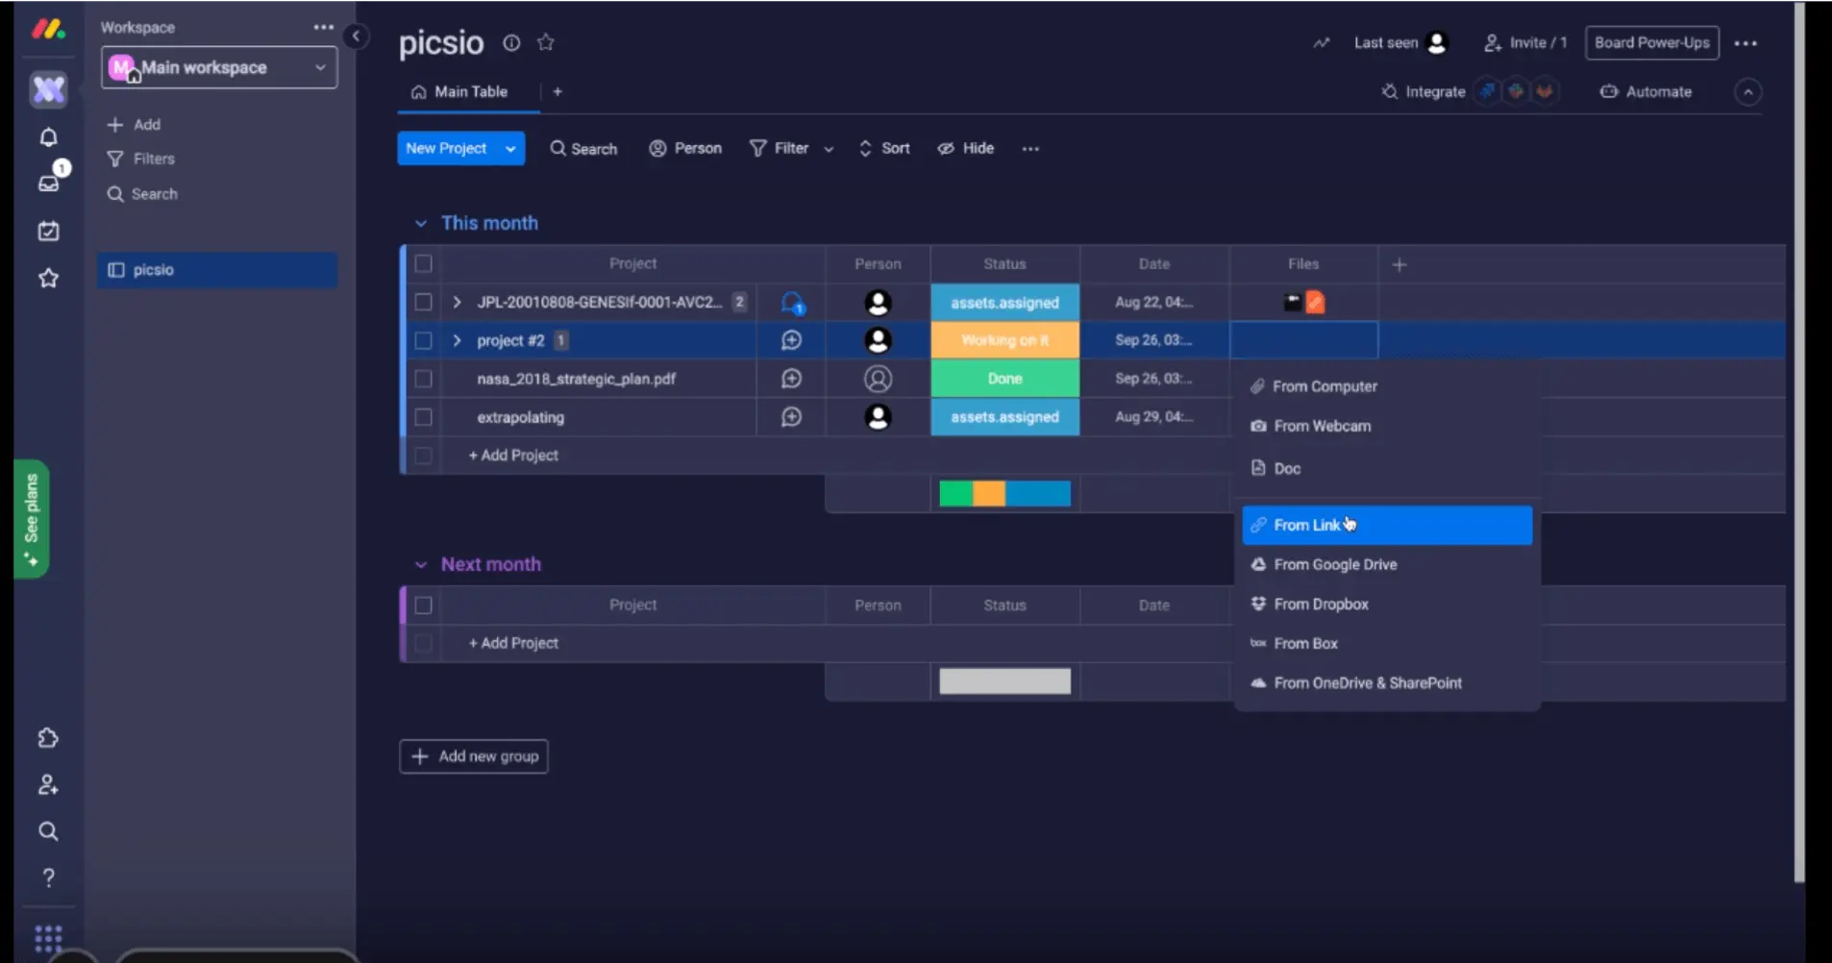1832x963 pixels.
Task: Open the board activity log icon
Action: 1322,42
